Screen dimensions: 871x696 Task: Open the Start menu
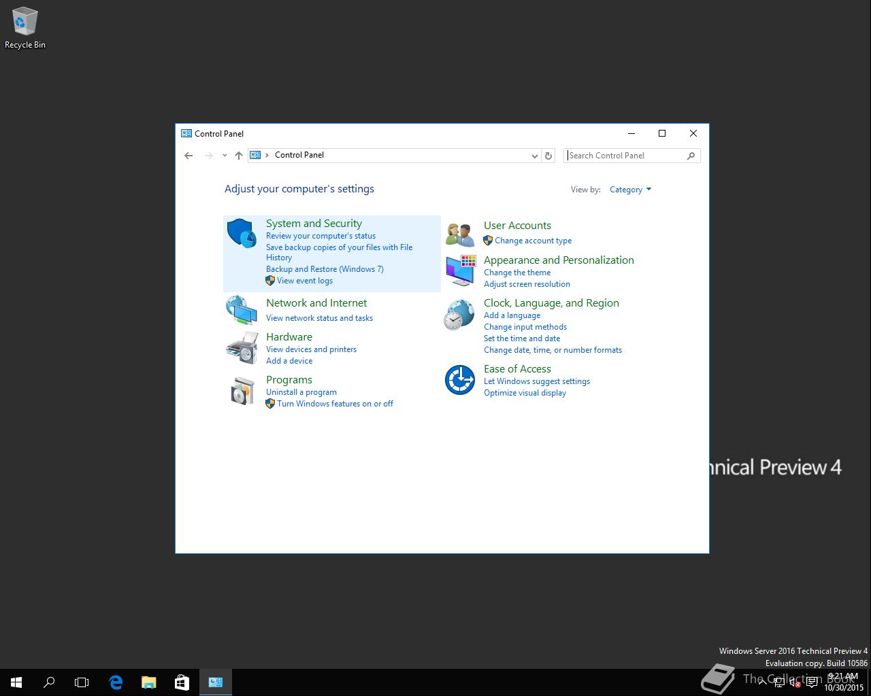pyautogui.click(x=16, y=682)
